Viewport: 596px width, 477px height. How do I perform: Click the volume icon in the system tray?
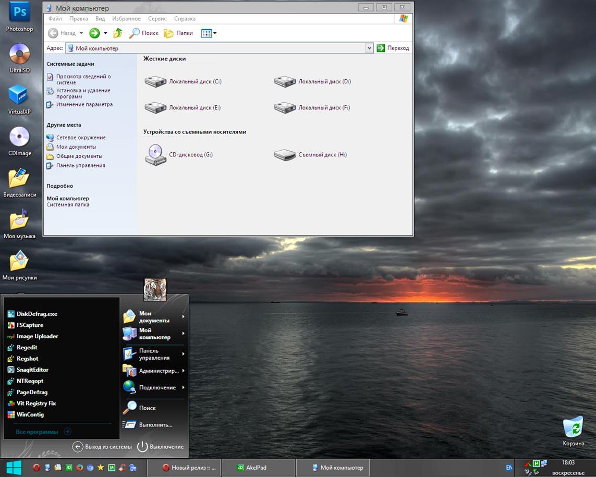(527, 472)
